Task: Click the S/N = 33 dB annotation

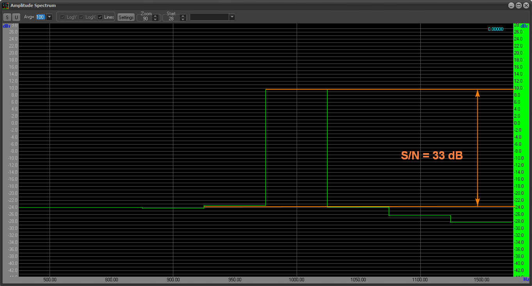Action: point(432,155)
